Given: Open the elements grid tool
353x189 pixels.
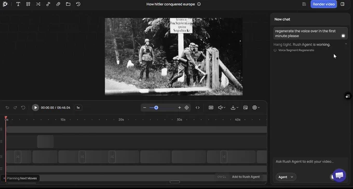Looking at the screenshot, I should pos(28,4).
